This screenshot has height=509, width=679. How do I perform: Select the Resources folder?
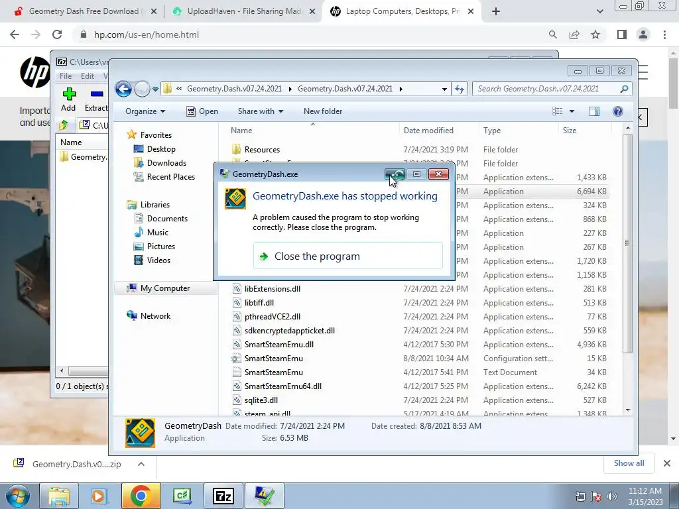point(262,150)
